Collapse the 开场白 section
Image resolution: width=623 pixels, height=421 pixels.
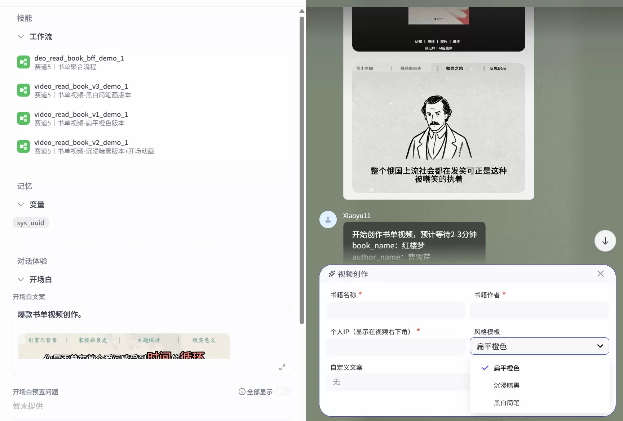[x=21, y=279]
